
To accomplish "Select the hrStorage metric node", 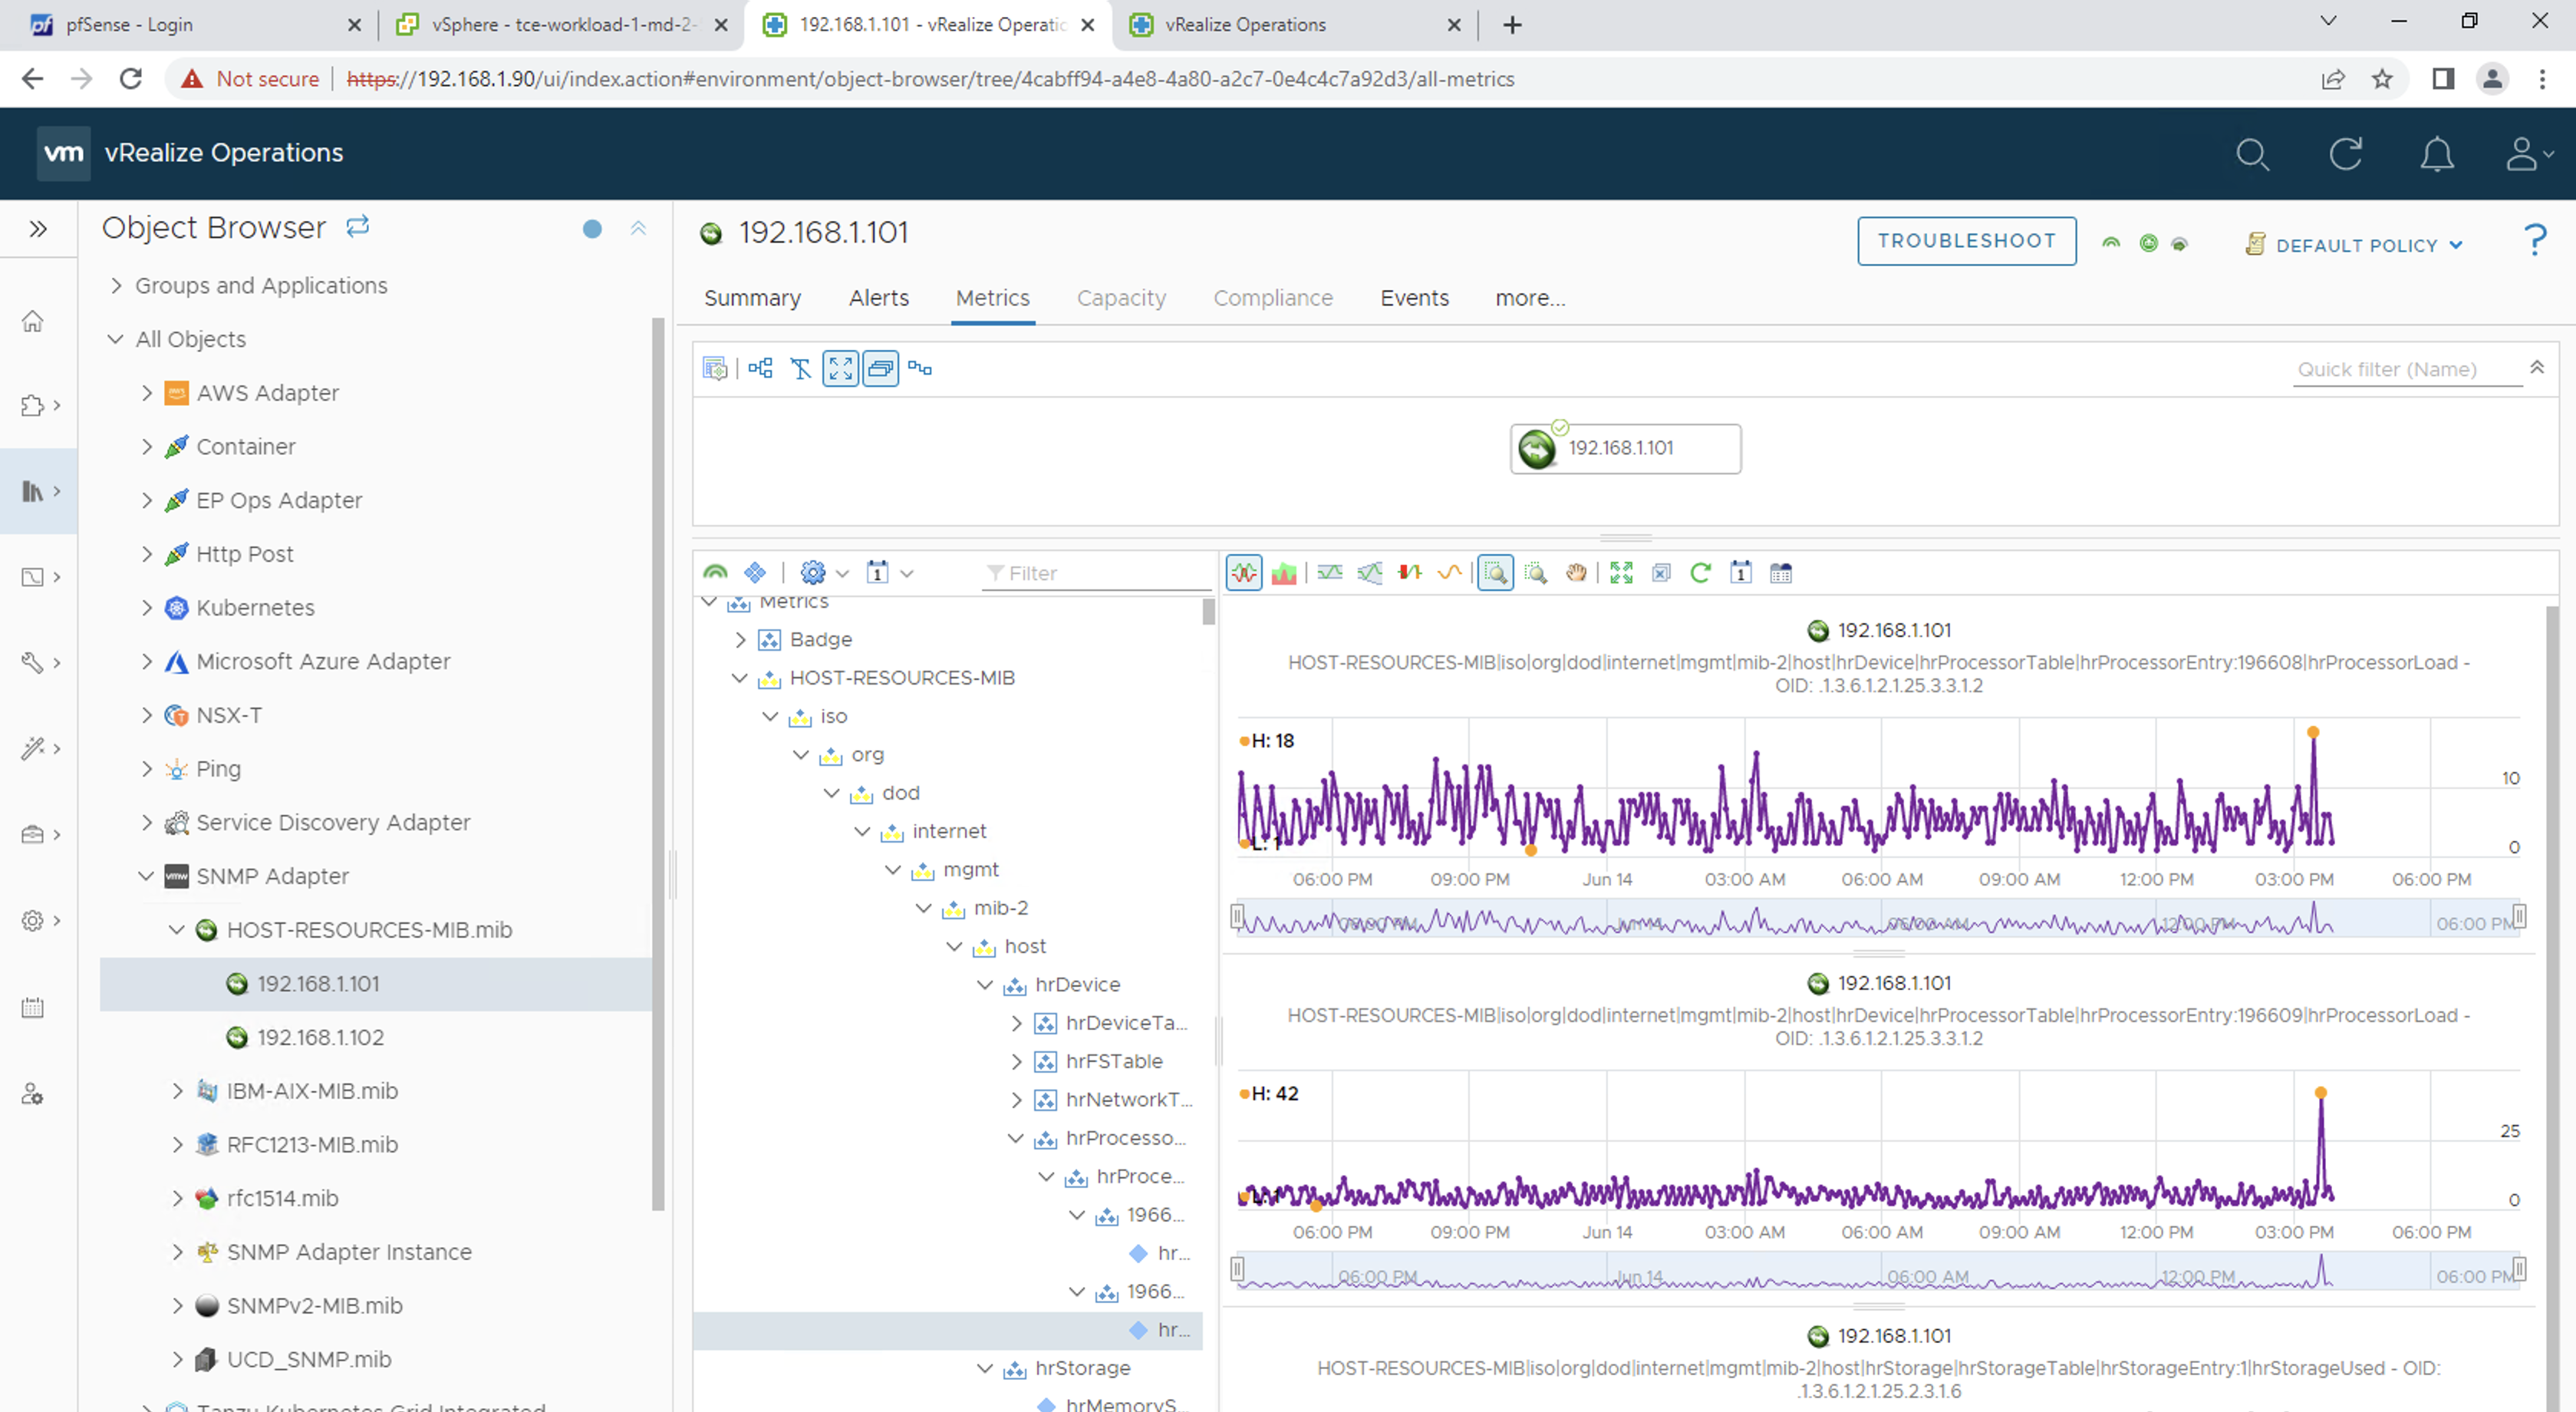I will [1083, 1368].
